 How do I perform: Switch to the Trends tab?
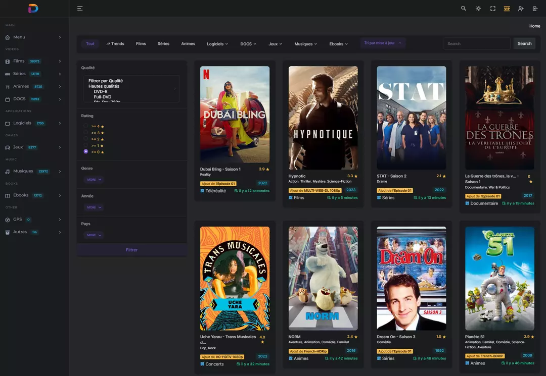(115, 44)
